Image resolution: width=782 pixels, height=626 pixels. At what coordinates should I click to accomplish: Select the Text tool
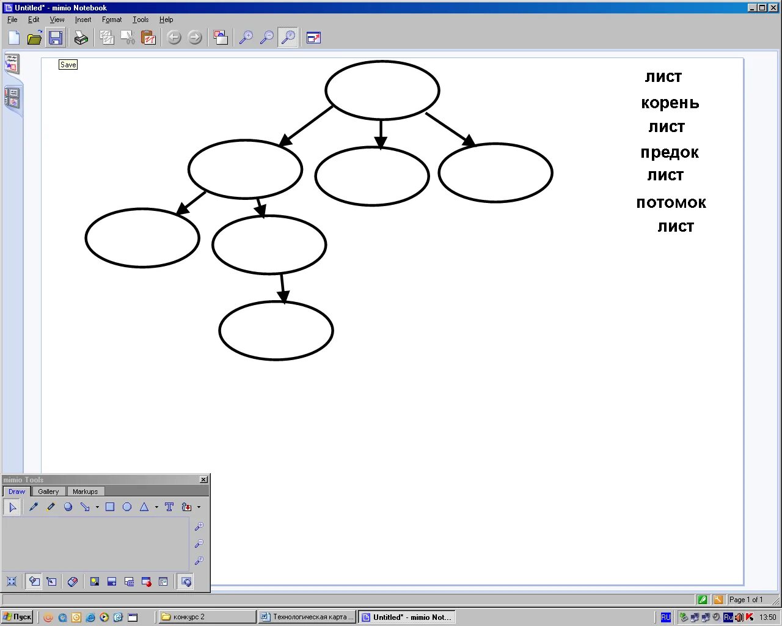[169, 507]
